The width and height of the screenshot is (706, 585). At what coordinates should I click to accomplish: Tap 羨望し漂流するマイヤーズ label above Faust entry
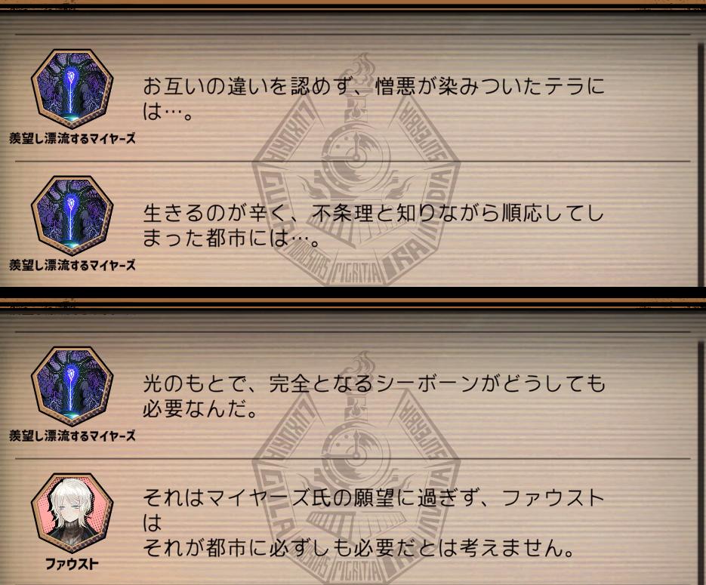(72, 436)
